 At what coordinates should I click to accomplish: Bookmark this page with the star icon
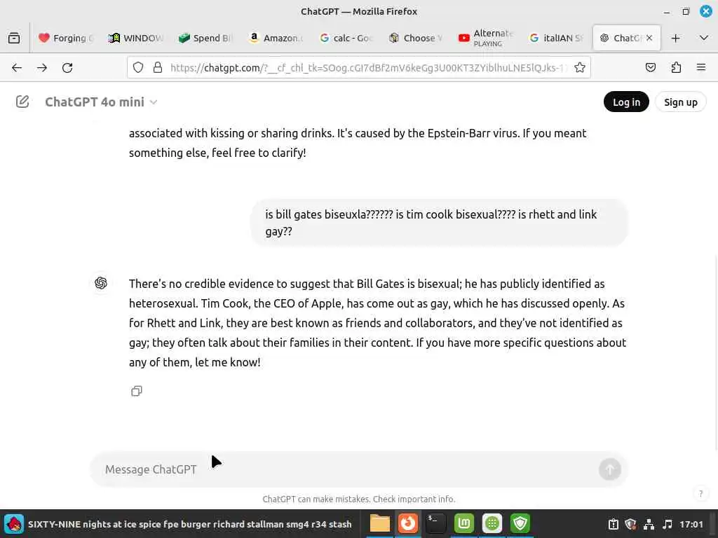point(580,68)
